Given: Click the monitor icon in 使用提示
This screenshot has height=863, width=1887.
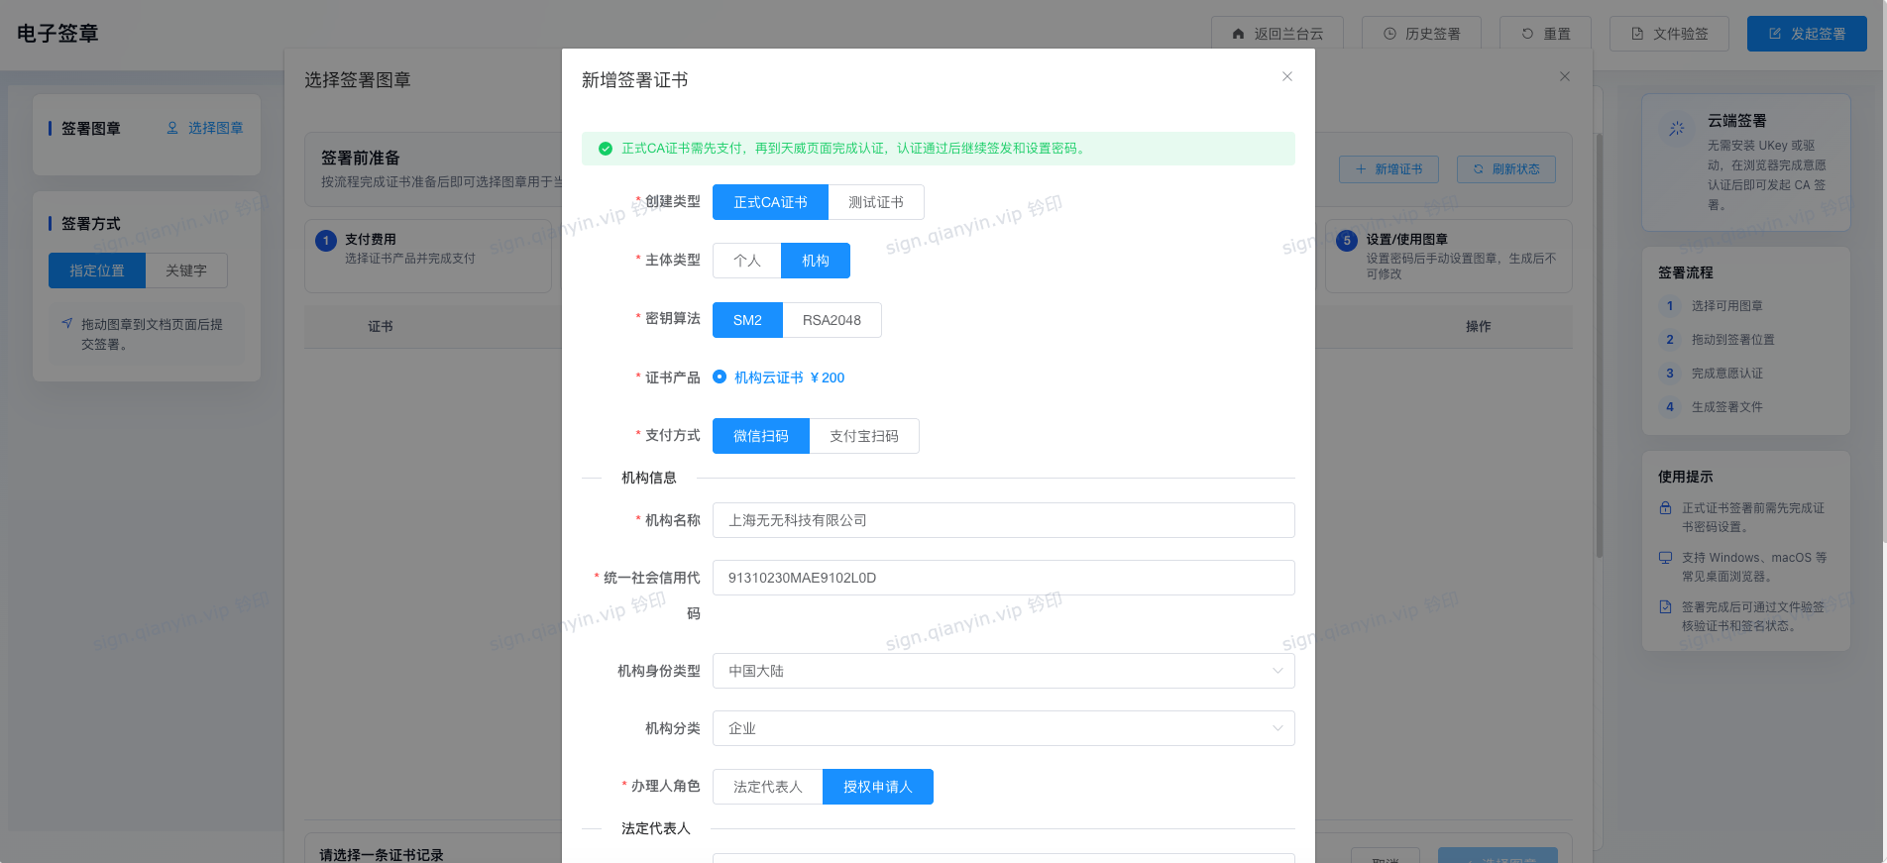Looking at the screenshot, I should 1666,558.
